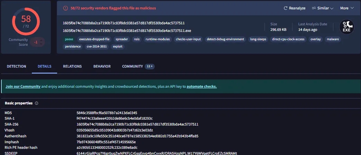The height and width of the screenshot is (155, 361).
Task: Click the Basic properties info icon
Action: [37, 103]
